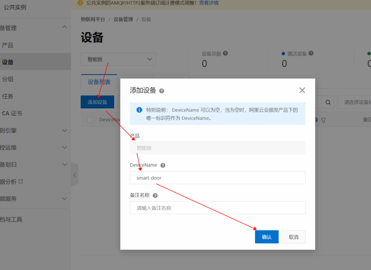Click the help icon next to DeviceName label
371x270 pixels.
point(163,165)
